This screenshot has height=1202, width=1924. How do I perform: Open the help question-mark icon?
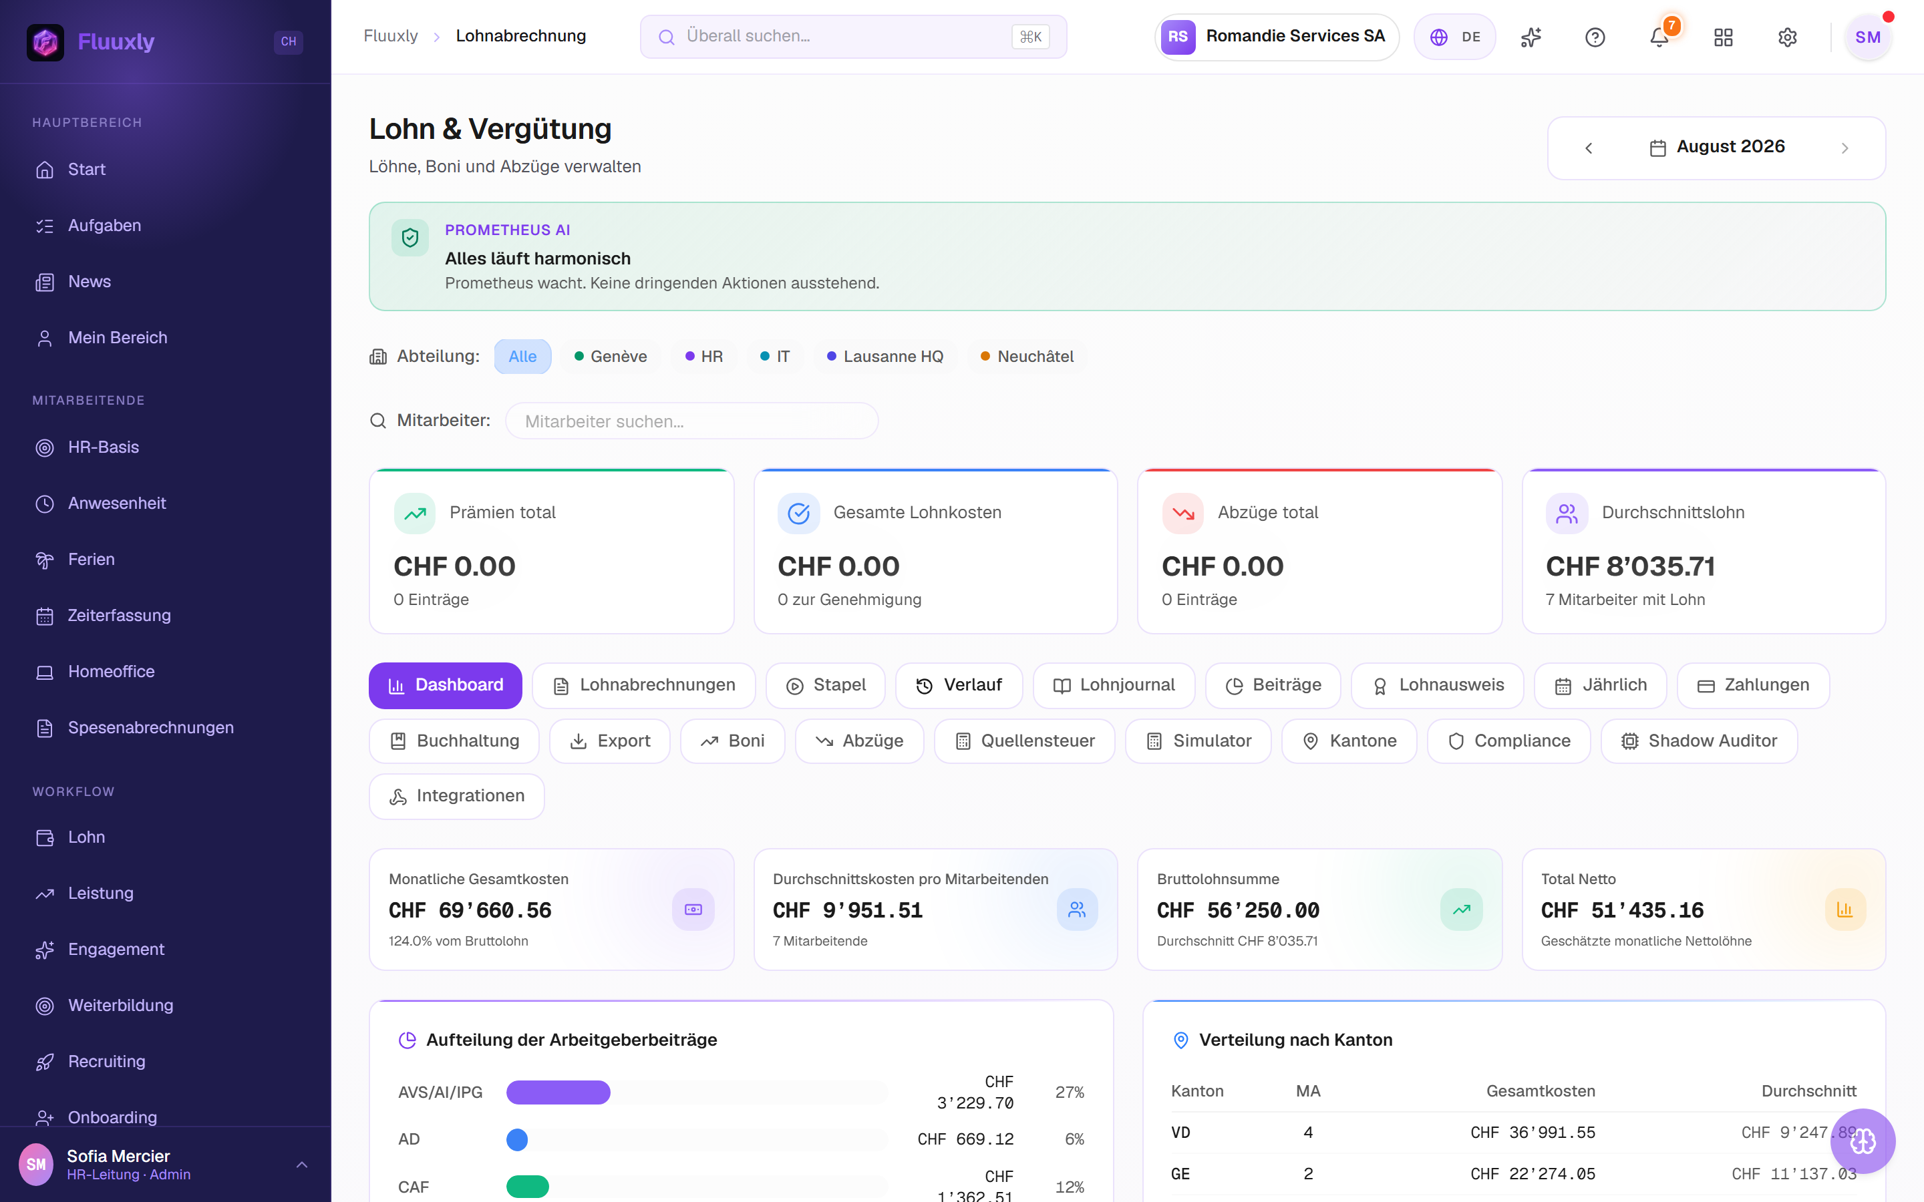click(x=1595, y=37)
